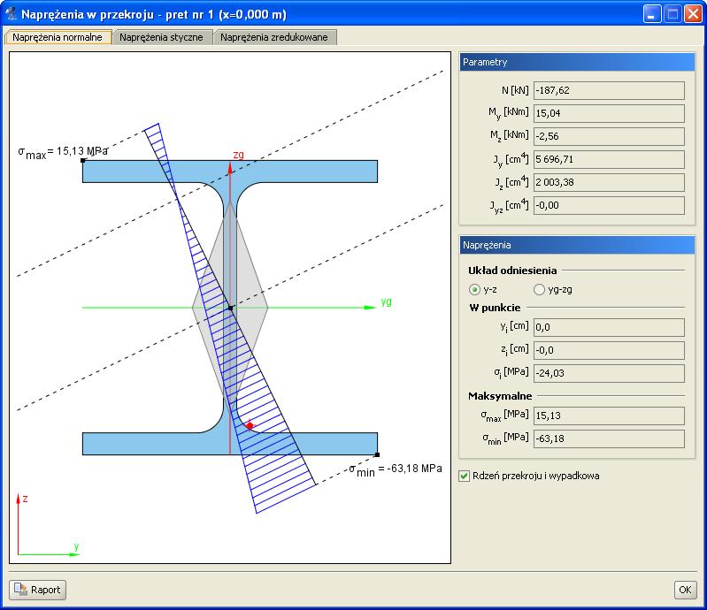Click the σmax corner point on top flange

tap(83, 160)
